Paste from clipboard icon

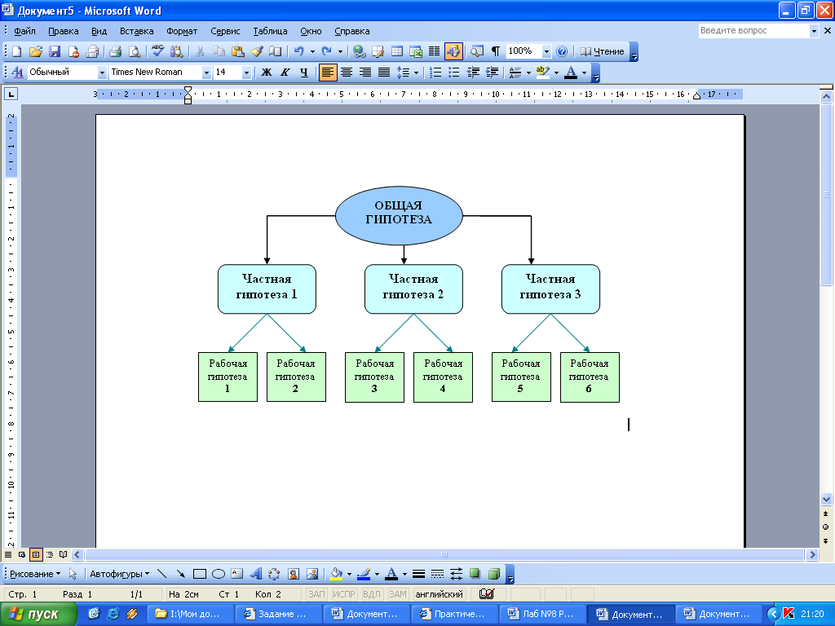pos(238,51)
